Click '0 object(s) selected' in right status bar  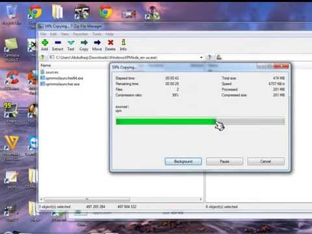click(222, 207)
